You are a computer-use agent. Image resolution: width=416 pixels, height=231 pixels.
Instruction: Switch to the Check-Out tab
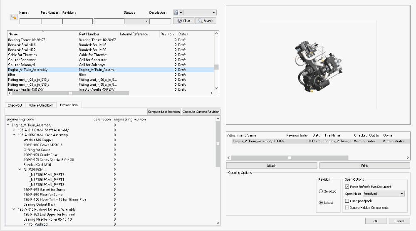pyautogui.click(x=15, y=105)
